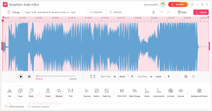
Task: Click the account email giveaway@ti...
Action: (x=151, y=5)
